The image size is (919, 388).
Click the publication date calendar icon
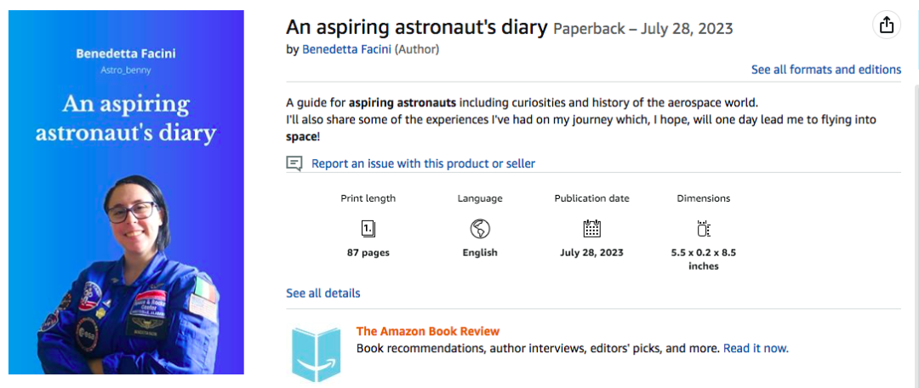pyautogui.click(x=591, y=228)
